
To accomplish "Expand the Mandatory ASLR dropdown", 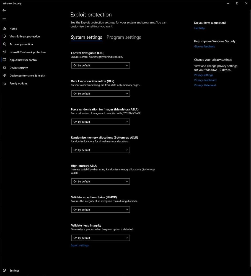I will (x=100, y=122).
